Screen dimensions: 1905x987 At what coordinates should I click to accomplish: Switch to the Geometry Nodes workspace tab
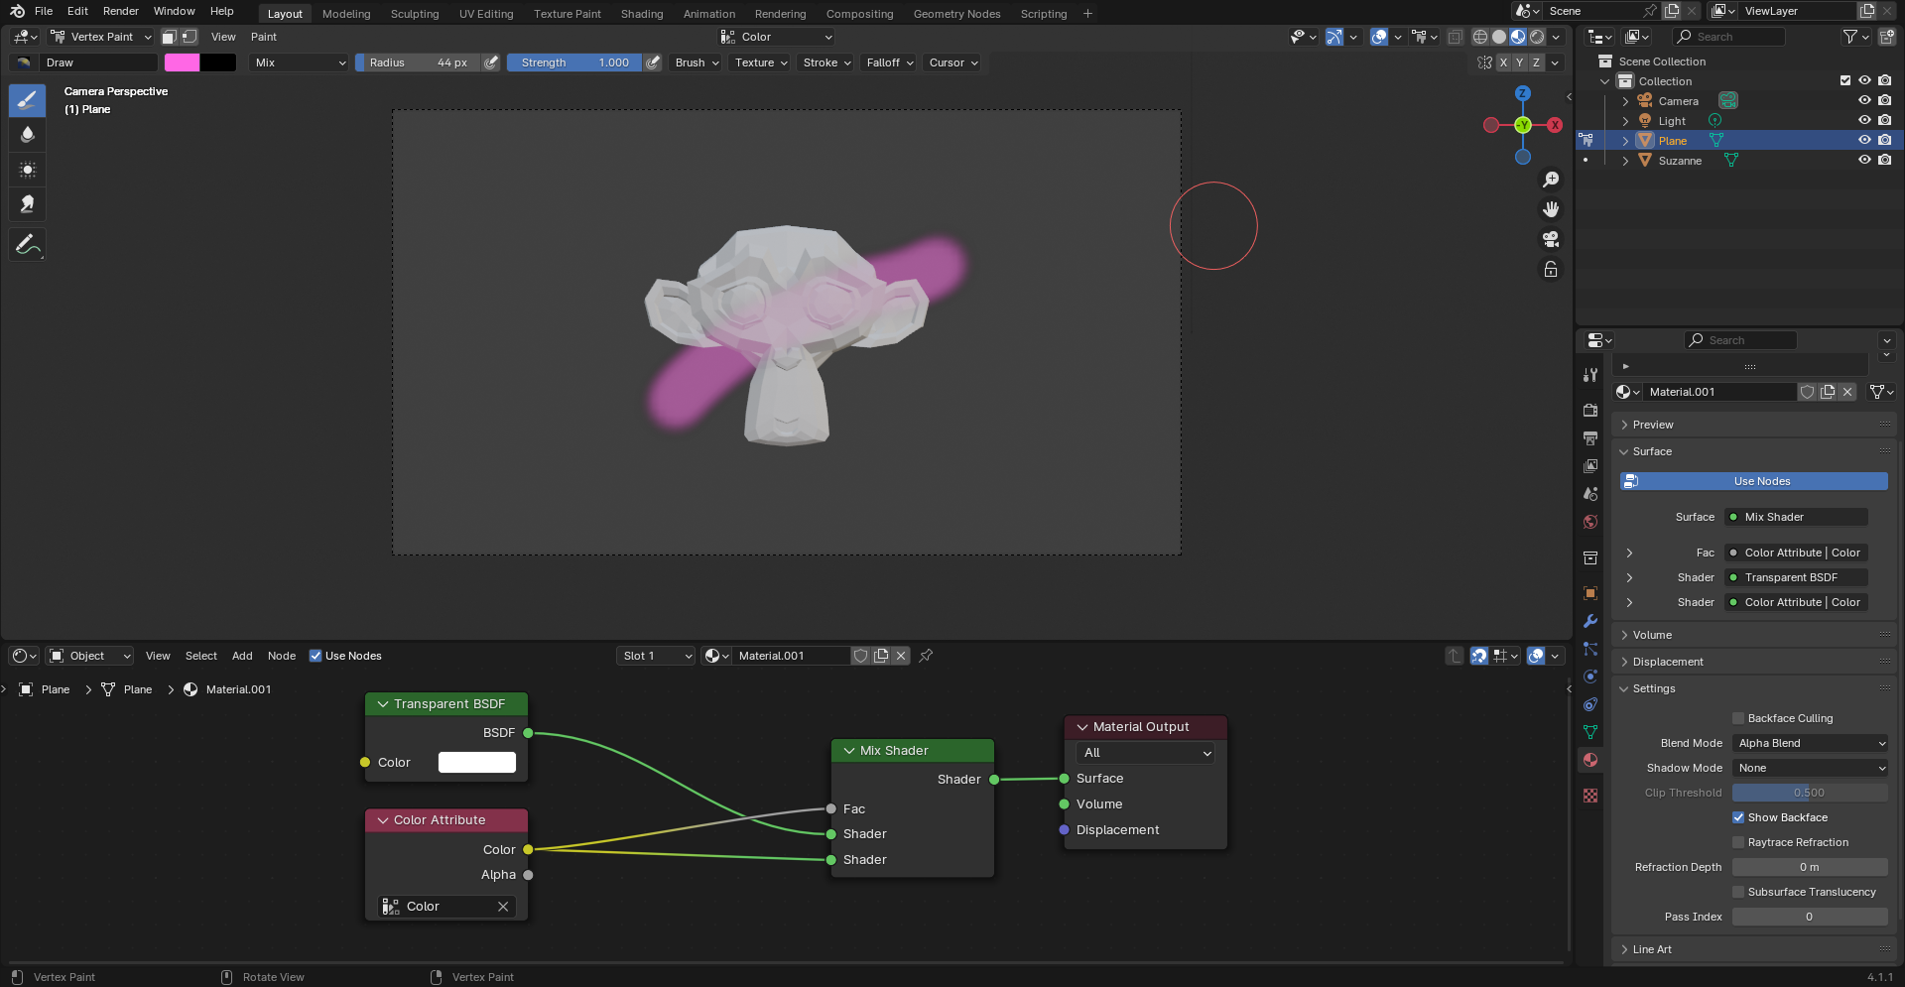click(956, 14)
